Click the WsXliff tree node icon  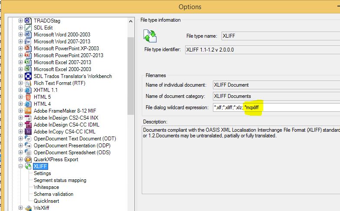click(28, 208)
